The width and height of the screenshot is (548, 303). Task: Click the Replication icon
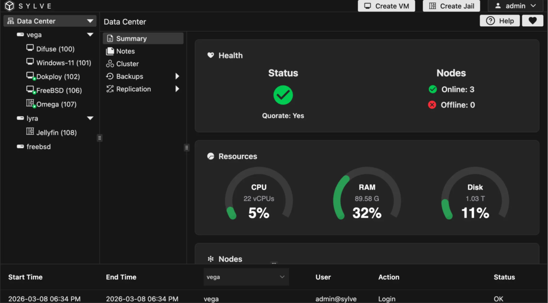click(x=110, y=89)
